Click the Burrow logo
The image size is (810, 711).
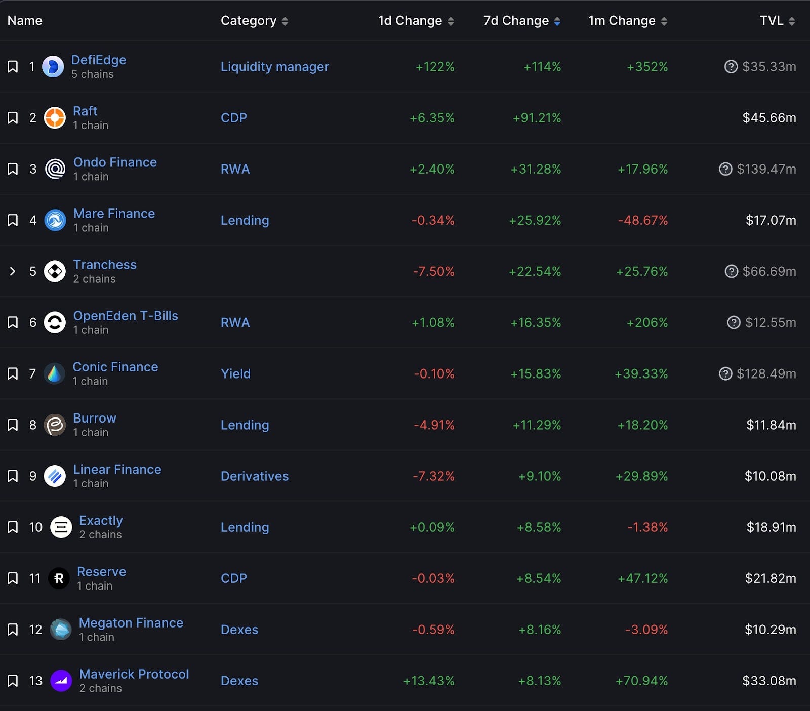tap(55, 425)
